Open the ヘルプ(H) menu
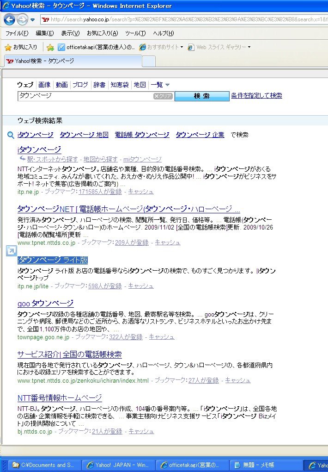The image size is (328, 472). click(x=163, y=33)
